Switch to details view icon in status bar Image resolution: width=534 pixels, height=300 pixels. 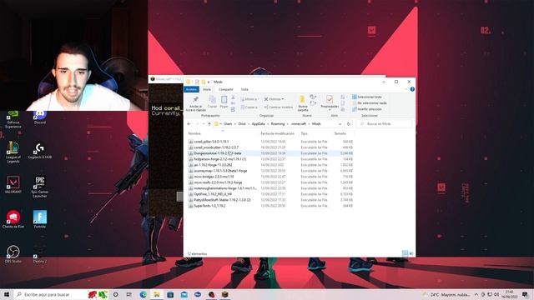(405, 253)
